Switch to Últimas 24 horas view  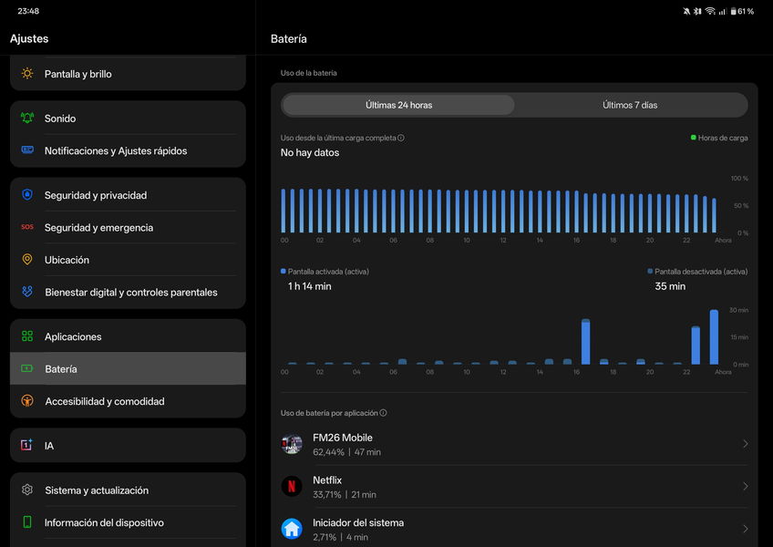click(398, 105)
